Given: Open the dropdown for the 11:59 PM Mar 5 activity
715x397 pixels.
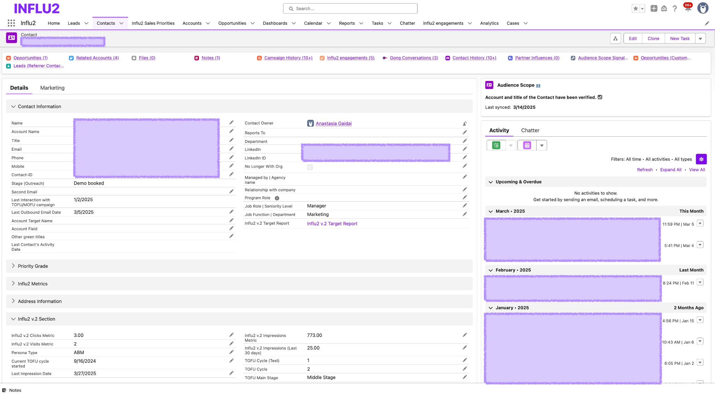Looking at the screenshot, I should pos(700,224).
